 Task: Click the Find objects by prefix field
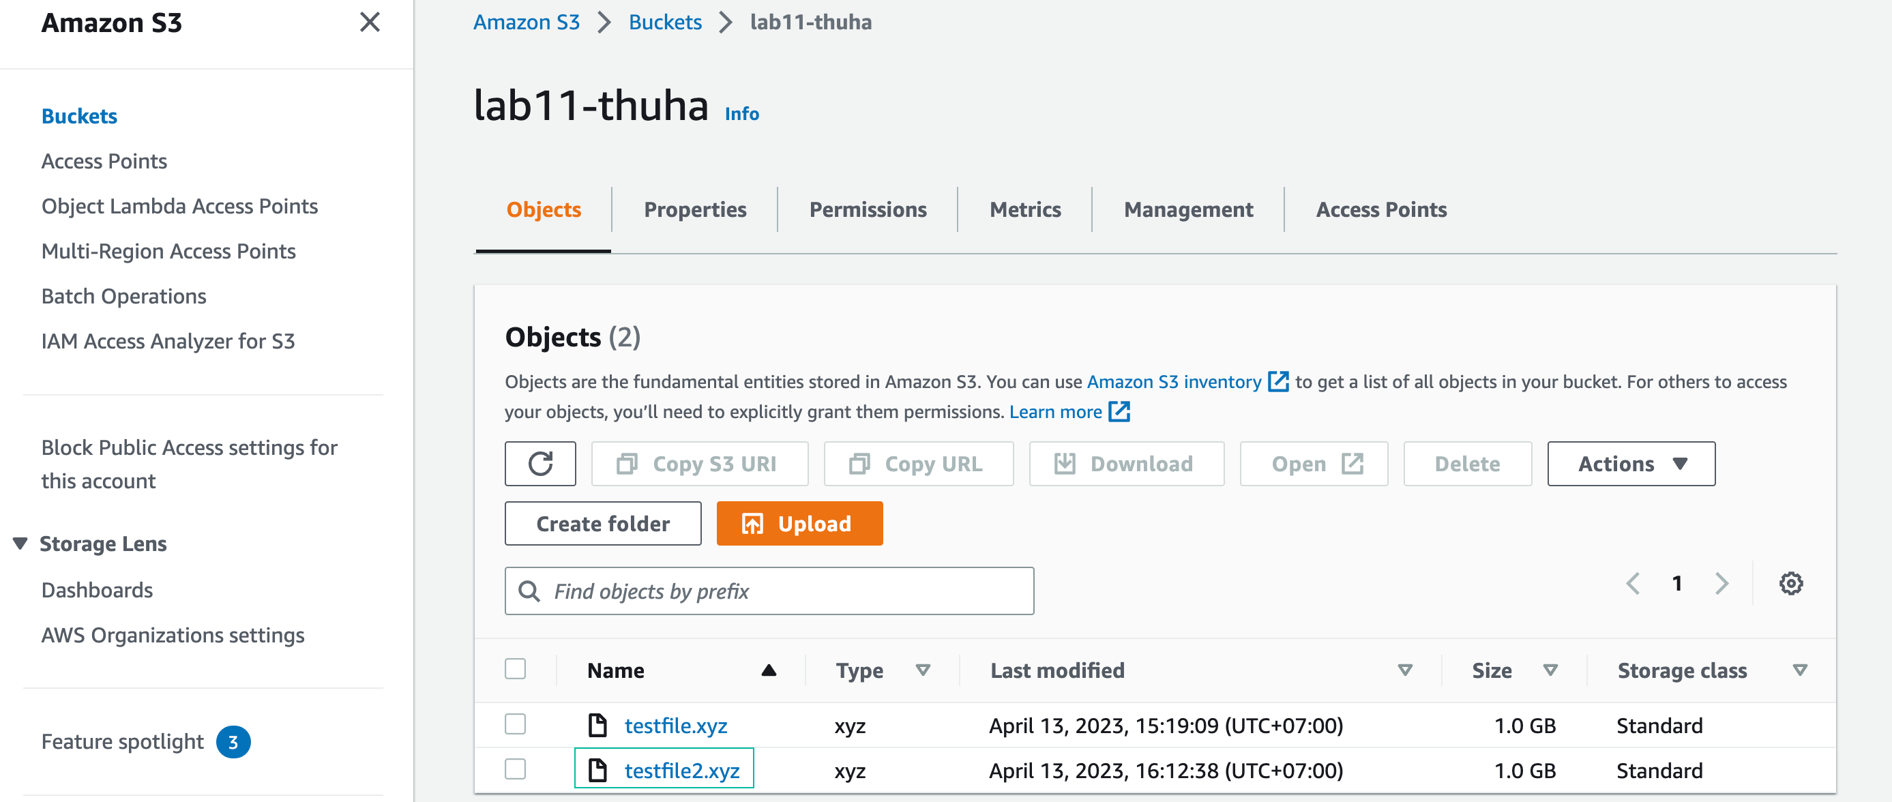tap(769, 591)
